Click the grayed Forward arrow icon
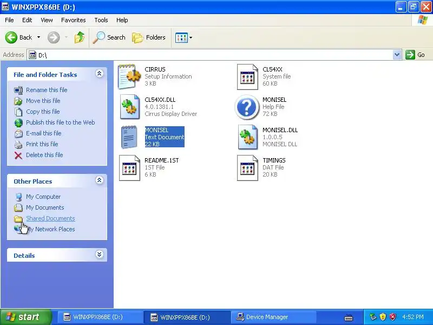433x325 pixels. pyautogui.click(x=54, y=37)
